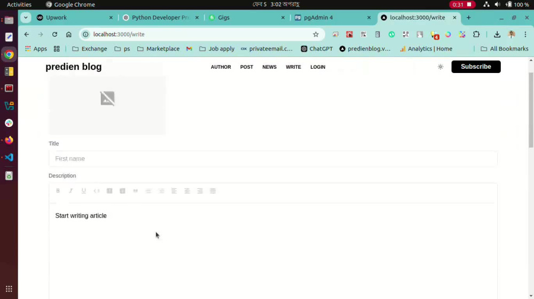Insert a code block via the editor toolbar
The image size is (534, 299).
97,191
